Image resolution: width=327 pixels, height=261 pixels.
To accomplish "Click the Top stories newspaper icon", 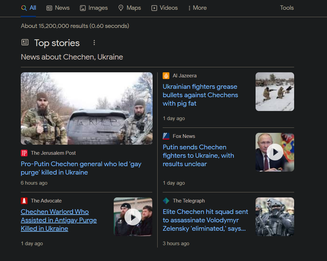I will (25, 42).
